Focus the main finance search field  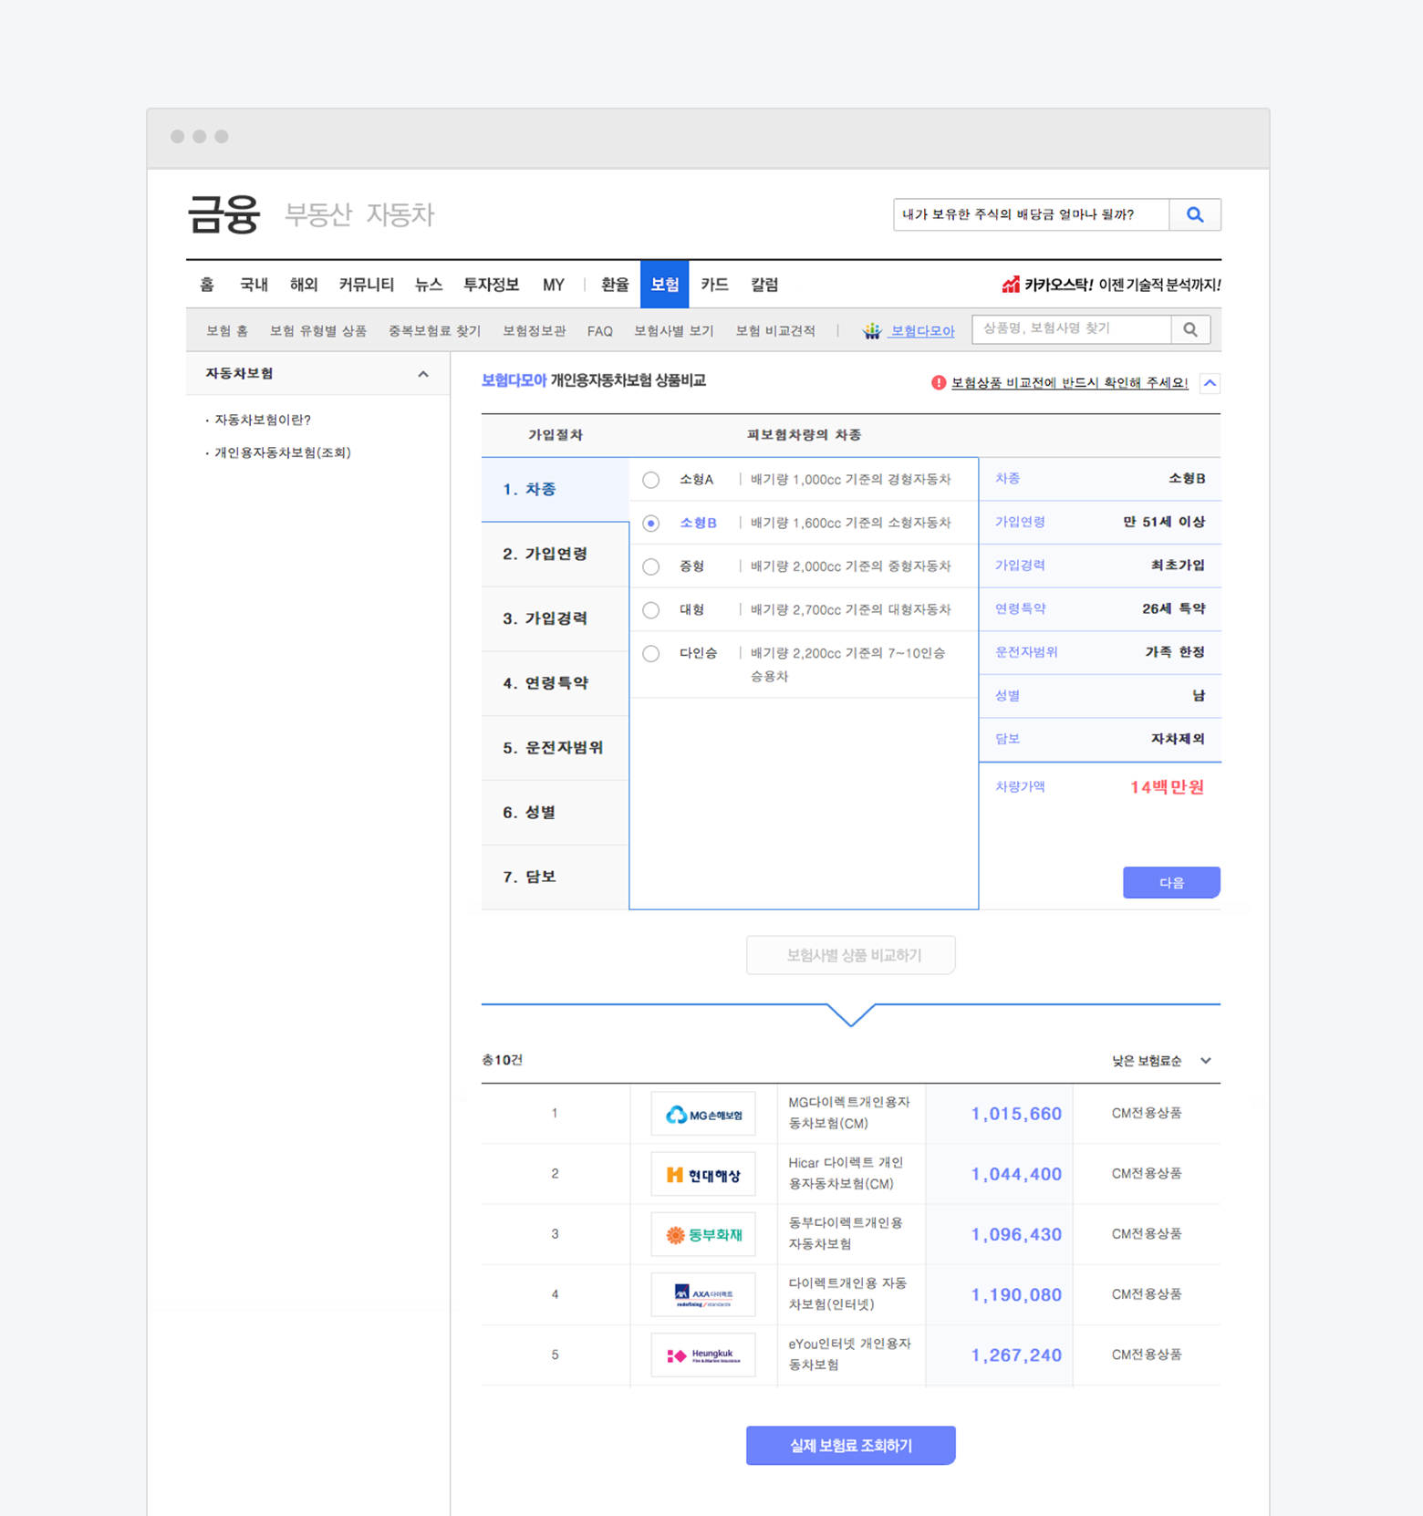tap(1032, 215)
